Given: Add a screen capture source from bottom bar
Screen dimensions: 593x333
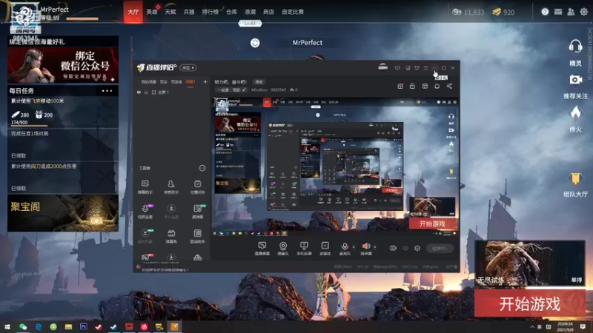Looking at the screenshot, I should (262, 248).
